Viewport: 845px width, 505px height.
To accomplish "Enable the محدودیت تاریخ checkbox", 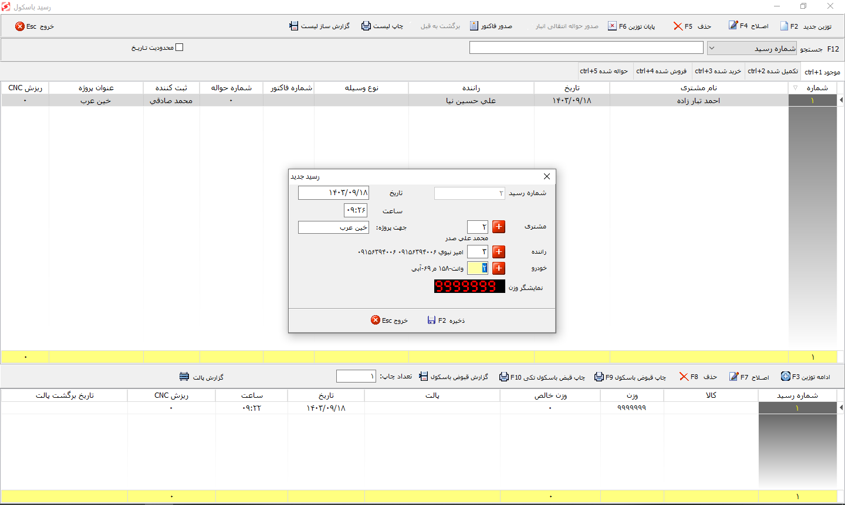I will click(x=180, y=47).
